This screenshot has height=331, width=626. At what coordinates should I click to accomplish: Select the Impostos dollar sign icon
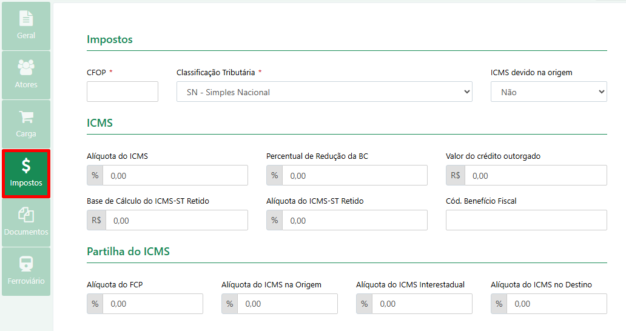pos(26,165)
